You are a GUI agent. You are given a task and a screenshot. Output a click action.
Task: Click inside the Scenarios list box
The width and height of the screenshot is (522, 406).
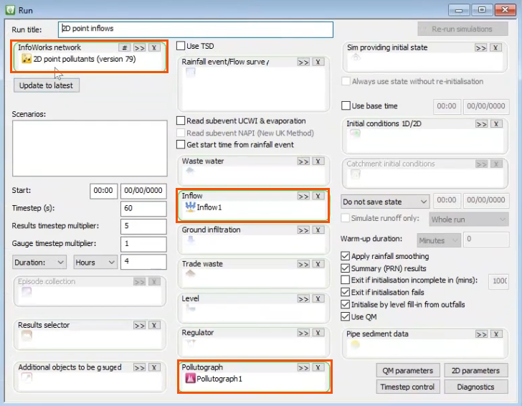[x=90, y=148]
